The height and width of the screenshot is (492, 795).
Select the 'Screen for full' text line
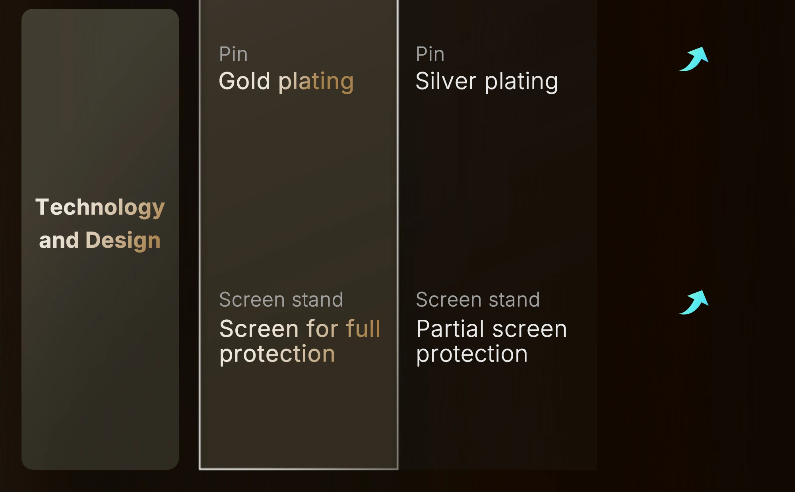(300, 329)
